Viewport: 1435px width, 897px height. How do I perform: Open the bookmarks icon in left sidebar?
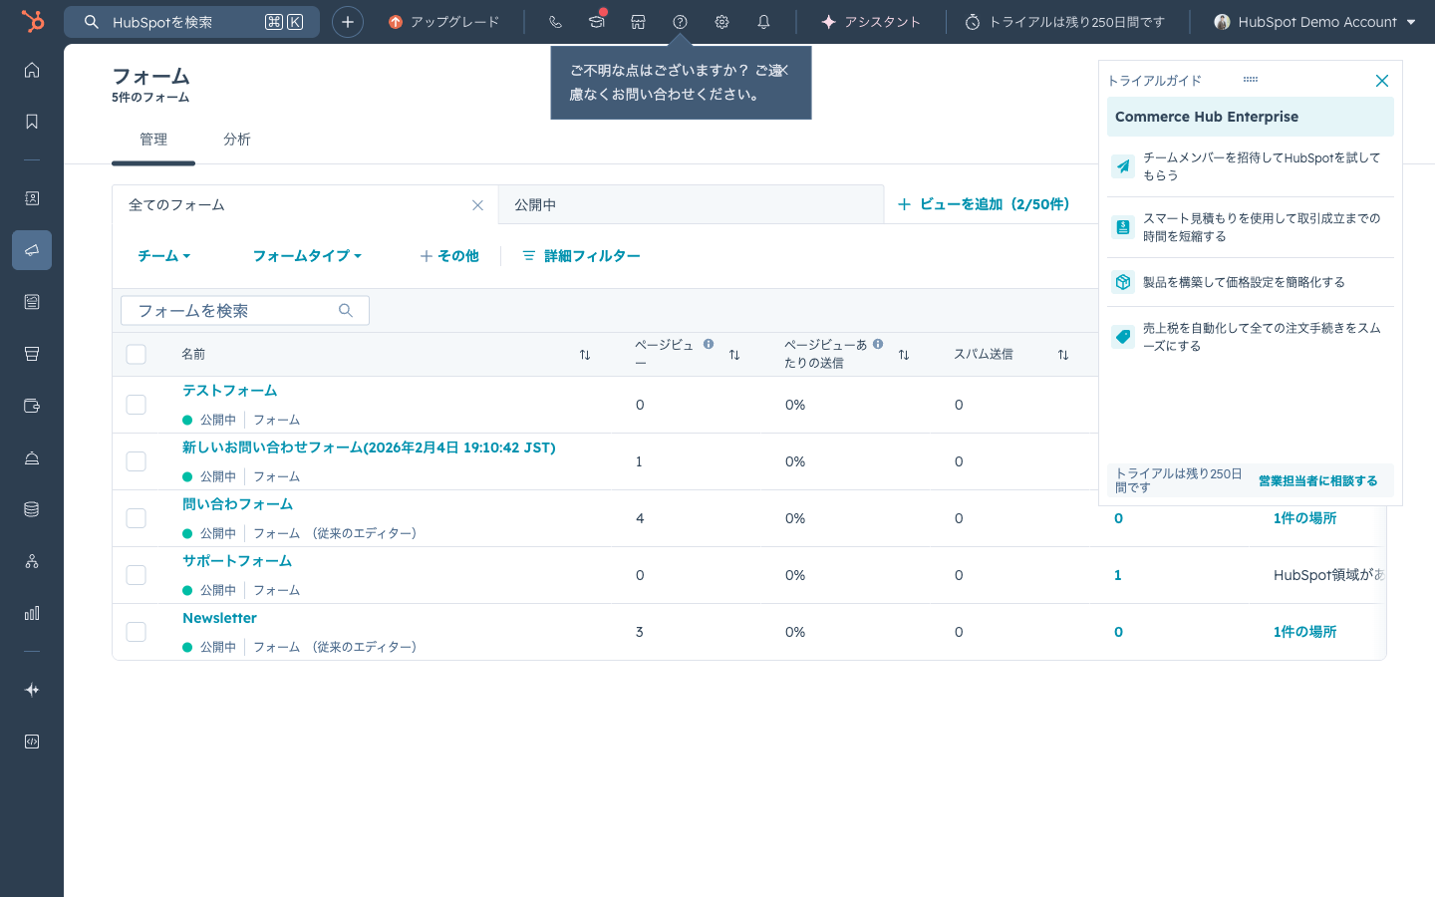coord(32,122)
